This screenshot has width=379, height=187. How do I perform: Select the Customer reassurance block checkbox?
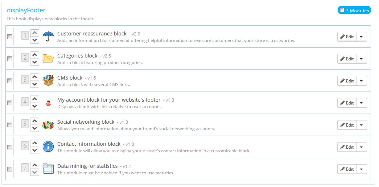pos(9,37)
